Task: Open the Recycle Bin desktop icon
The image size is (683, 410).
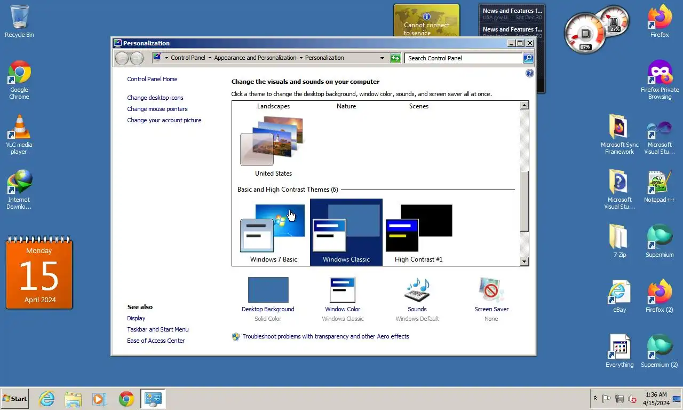Action: [x=19, y=21]
